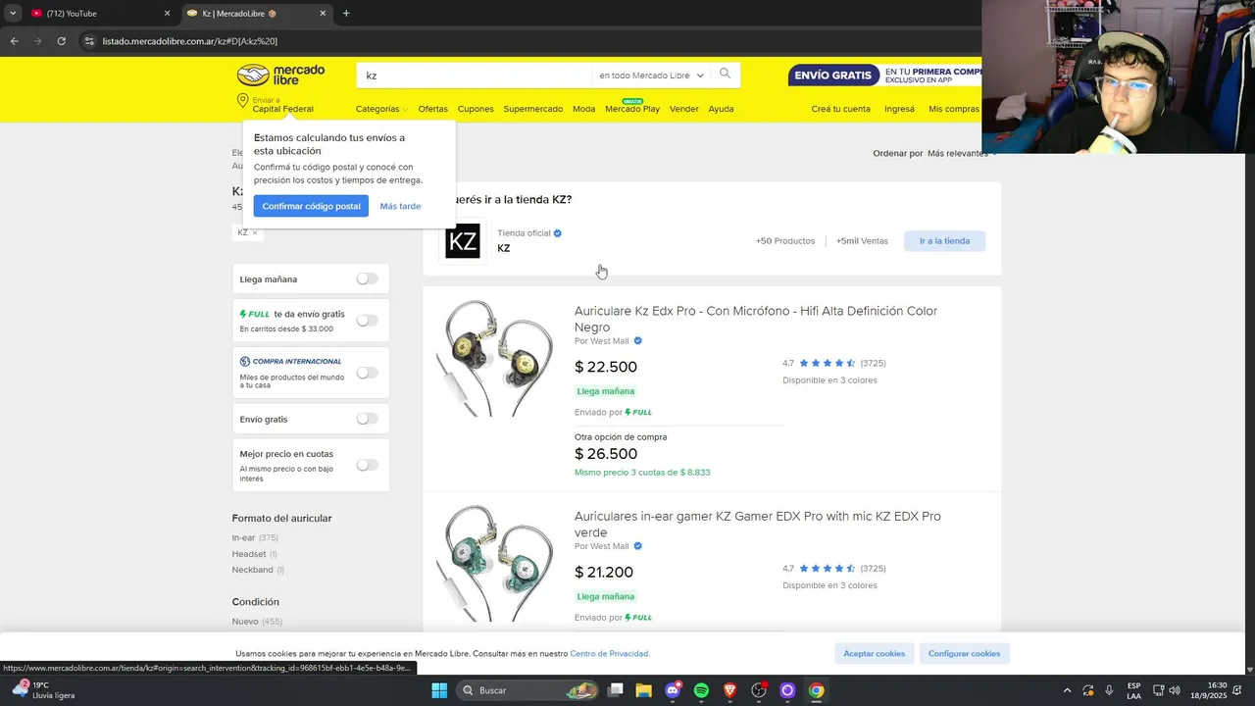Click Creá tu cuenta link
The image size is (1255, 706).
pyautogui.click(x=840, y=109)
